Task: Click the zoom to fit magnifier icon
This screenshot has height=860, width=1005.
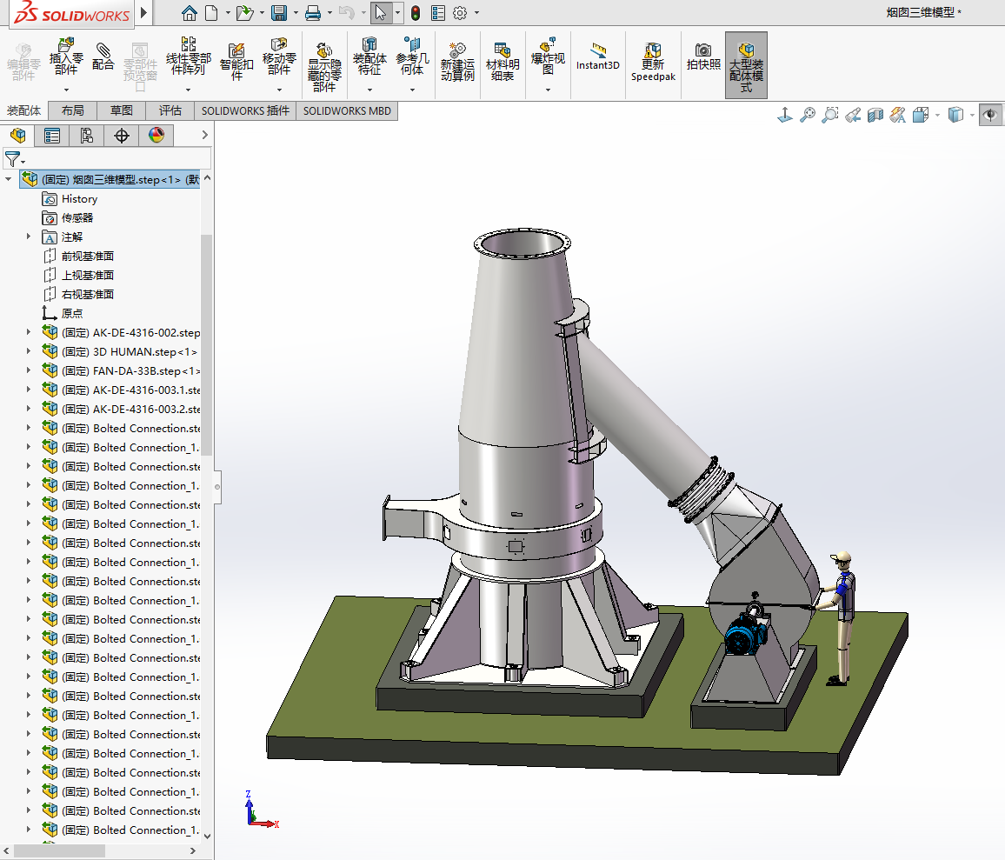Action: click(808, 115)
